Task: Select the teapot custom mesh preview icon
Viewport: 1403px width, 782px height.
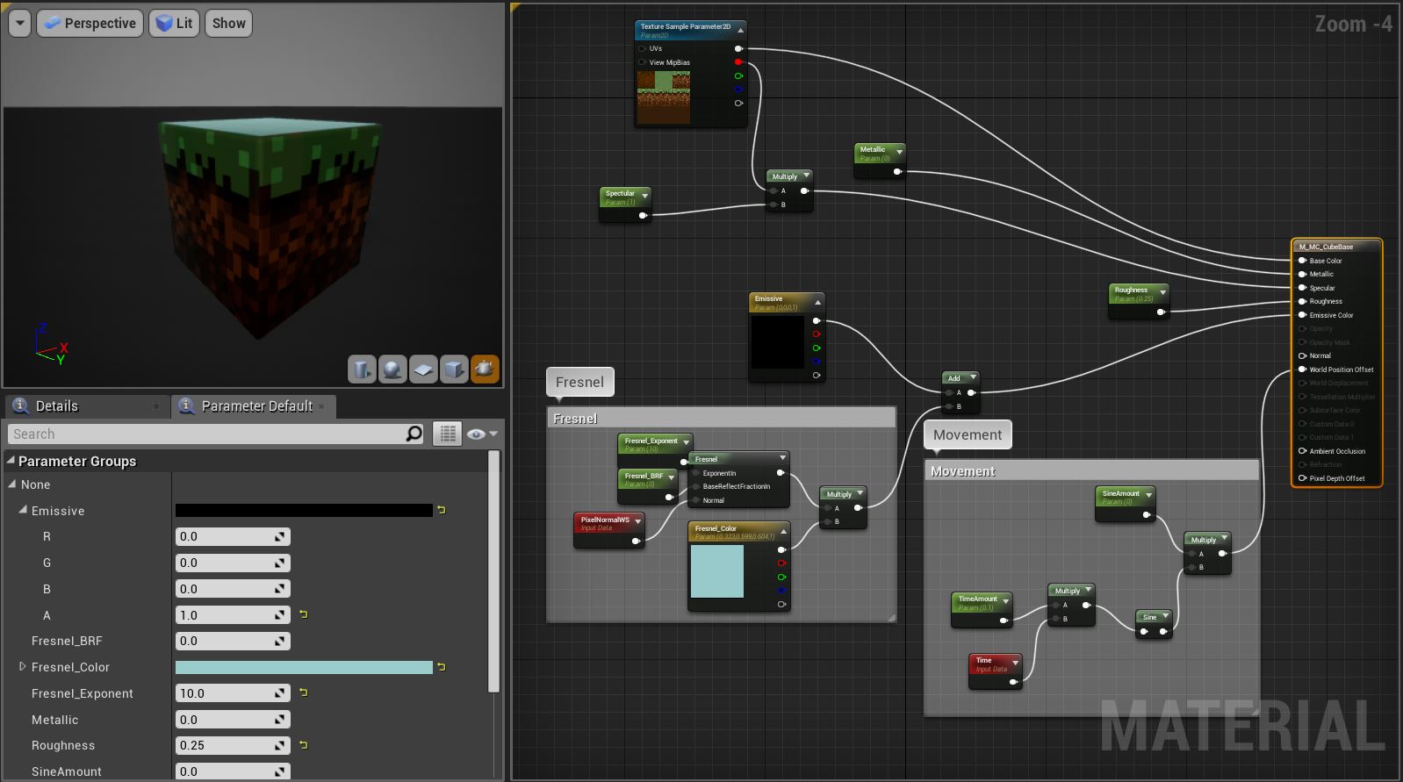Action: click(485, 369)
